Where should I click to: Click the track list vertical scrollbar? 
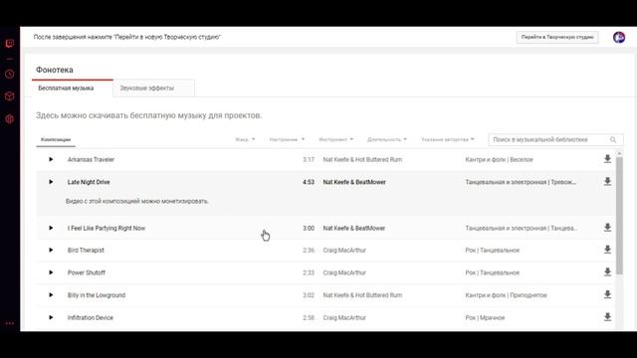[619, 216]
